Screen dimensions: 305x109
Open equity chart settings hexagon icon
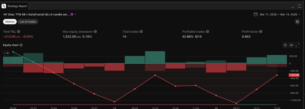[285, 45]
